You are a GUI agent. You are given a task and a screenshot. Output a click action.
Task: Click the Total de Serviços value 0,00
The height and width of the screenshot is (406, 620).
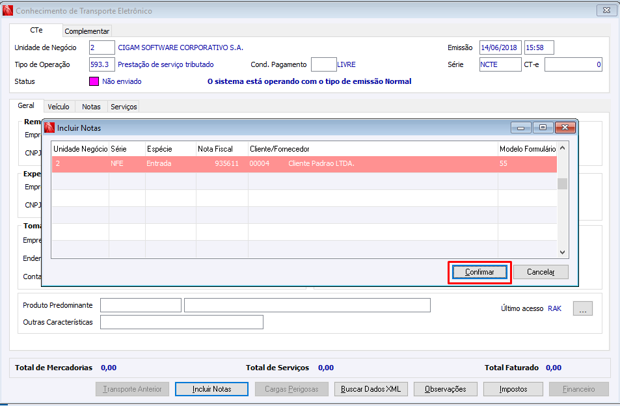[x=326, y=368]
